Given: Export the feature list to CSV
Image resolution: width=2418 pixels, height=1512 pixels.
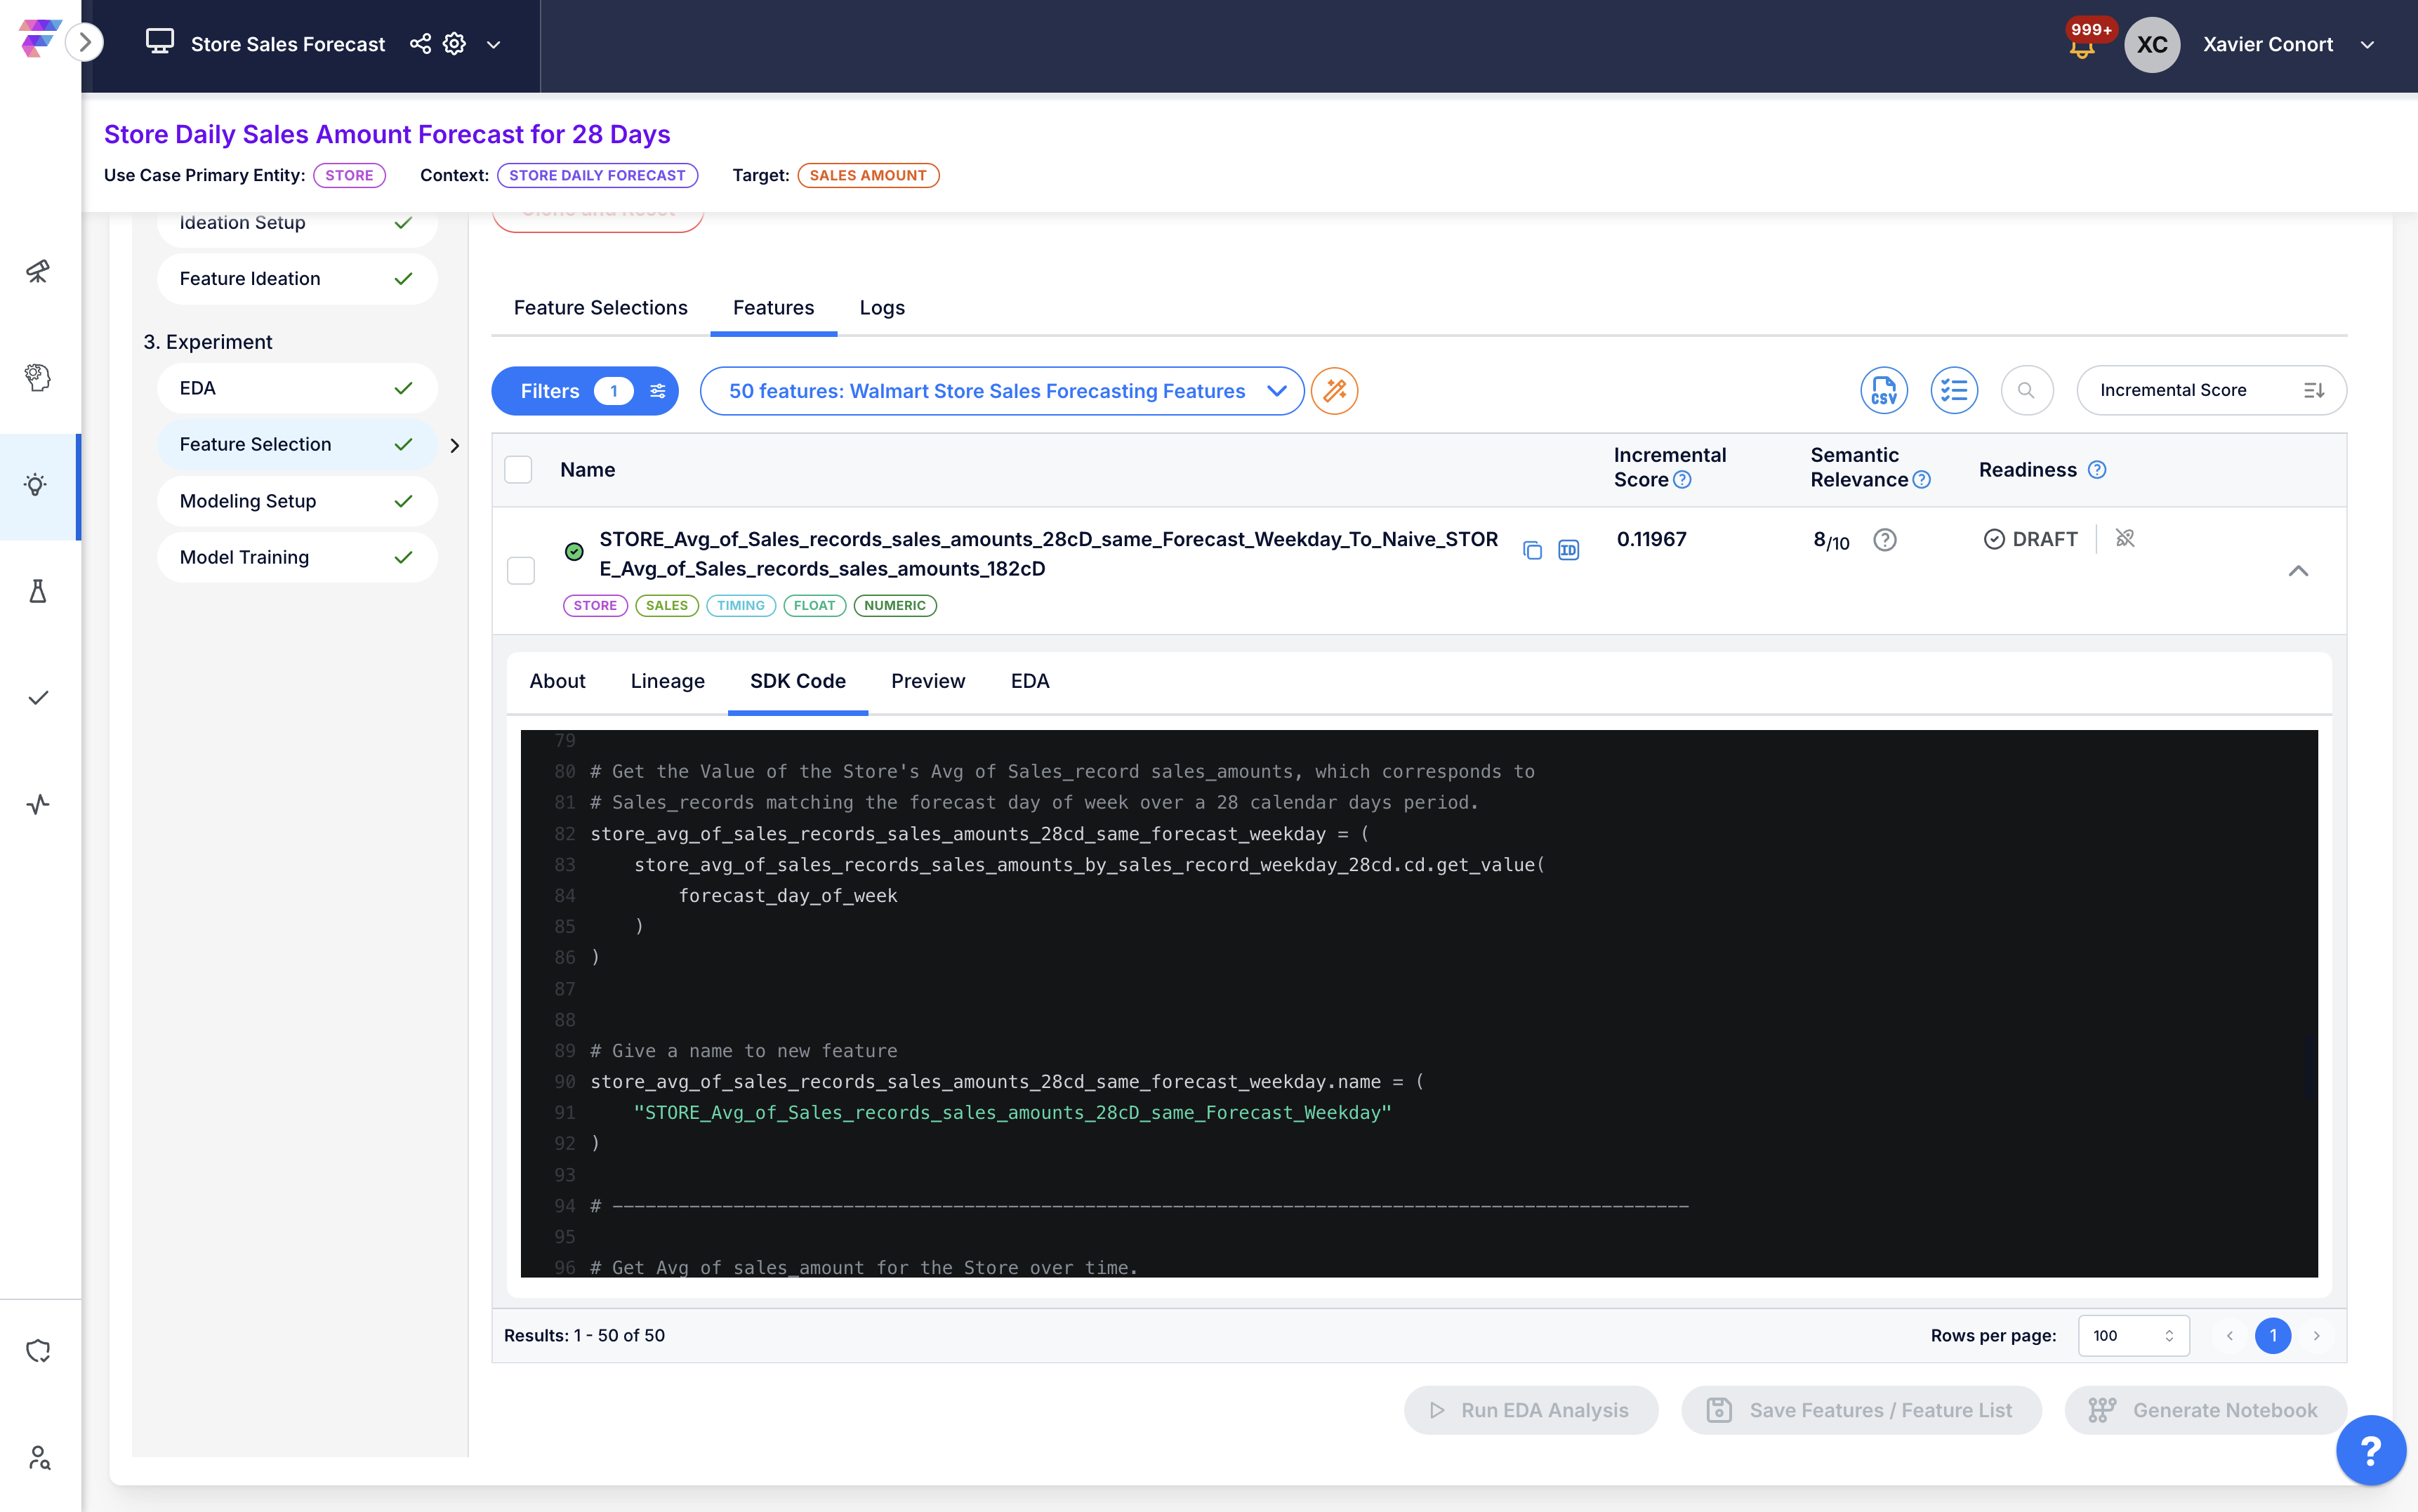Looking at the screenshot, I should pos(1884,390).
